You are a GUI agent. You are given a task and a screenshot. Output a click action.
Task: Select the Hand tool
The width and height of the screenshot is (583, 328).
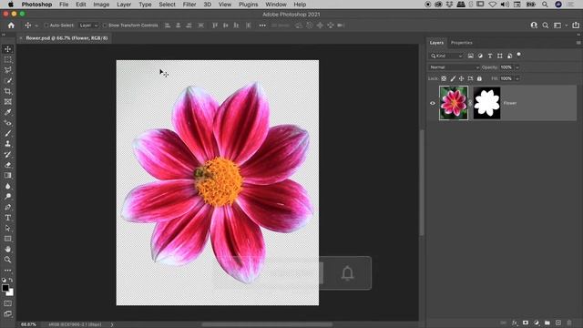[8, 249]
